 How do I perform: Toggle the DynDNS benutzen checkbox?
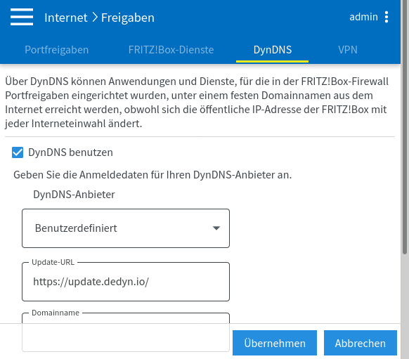point(18,152)
